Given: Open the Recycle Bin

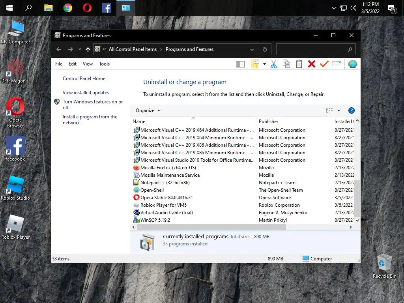Looking at the screenshot, I should pyautogui.click(x=384, y=266).
